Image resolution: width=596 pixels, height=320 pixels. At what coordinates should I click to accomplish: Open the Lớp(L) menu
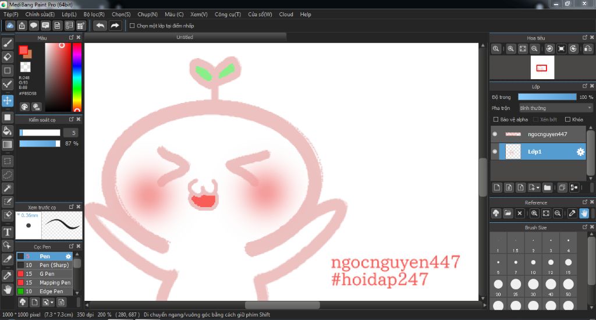click(69, 14)
